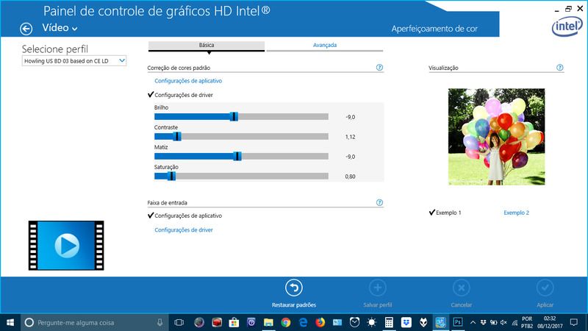Select Configurações de aplicativo under color correction

188,81
